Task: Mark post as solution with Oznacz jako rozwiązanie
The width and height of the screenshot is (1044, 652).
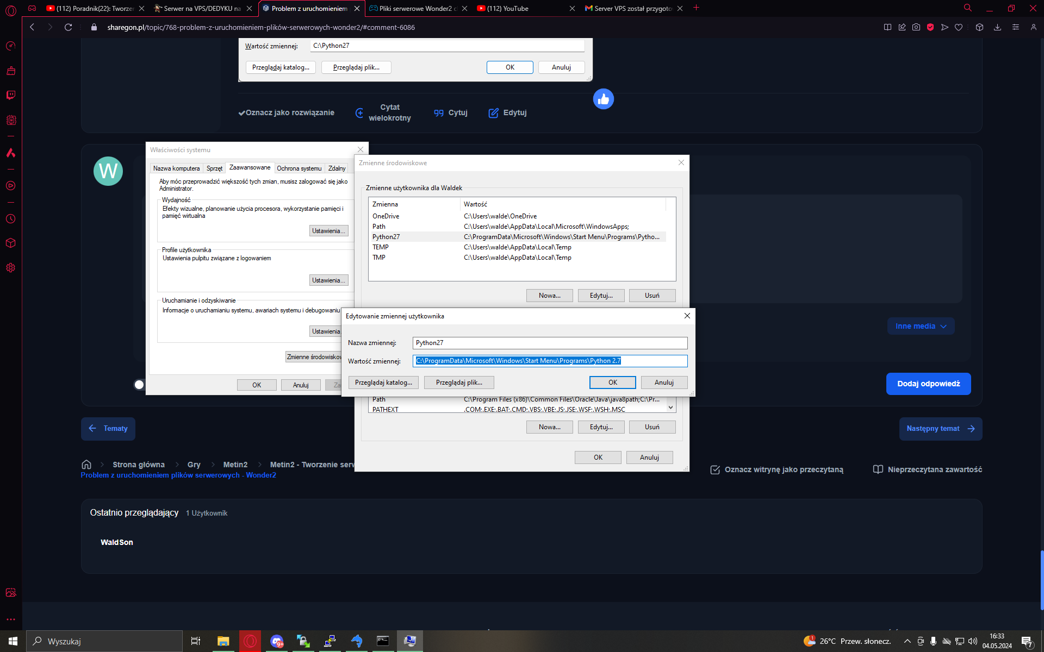Action: 286,112
